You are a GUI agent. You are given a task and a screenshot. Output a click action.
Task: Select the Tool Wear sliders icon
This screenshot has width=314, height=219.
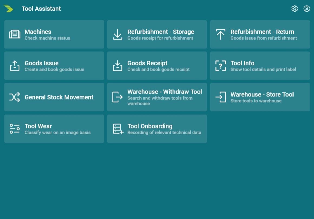pos(15,128)
